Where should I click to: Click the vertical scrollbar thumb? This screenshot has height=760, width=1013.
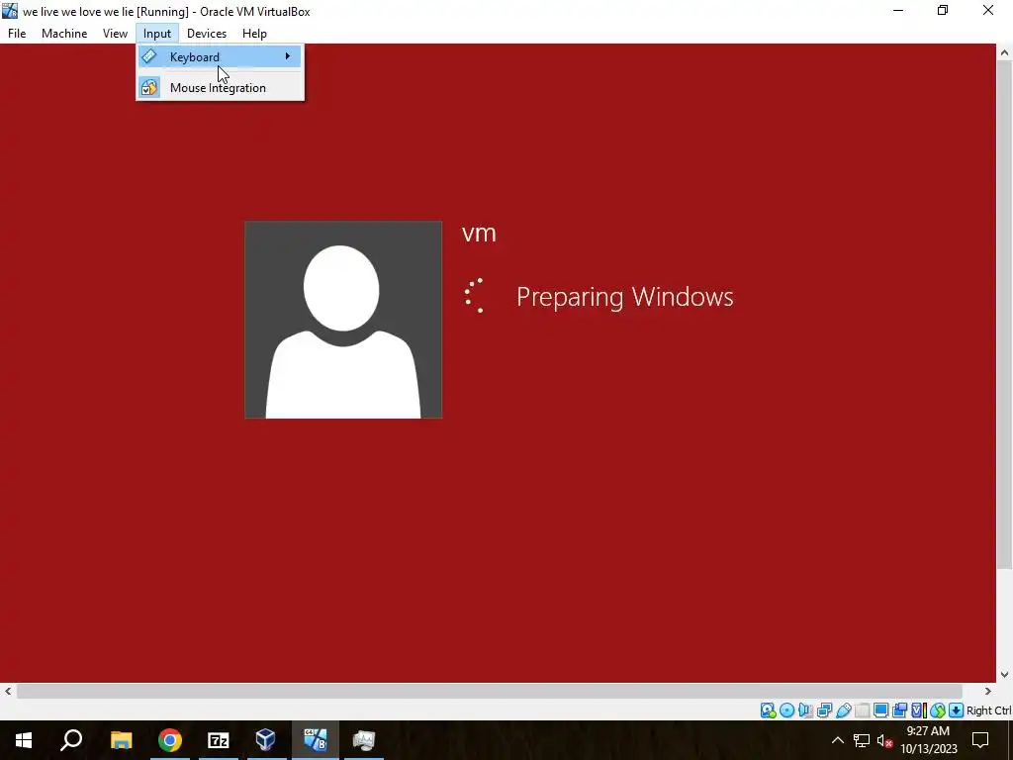1005,316
